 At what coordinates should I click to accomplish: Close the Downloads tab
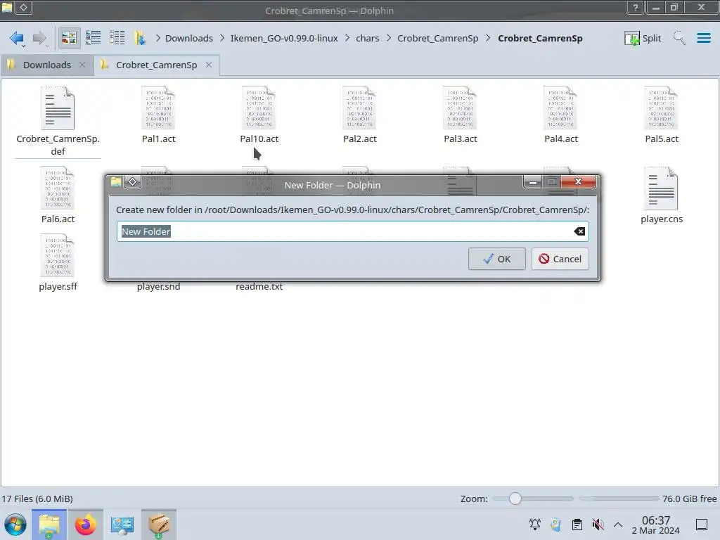point(82,65)
